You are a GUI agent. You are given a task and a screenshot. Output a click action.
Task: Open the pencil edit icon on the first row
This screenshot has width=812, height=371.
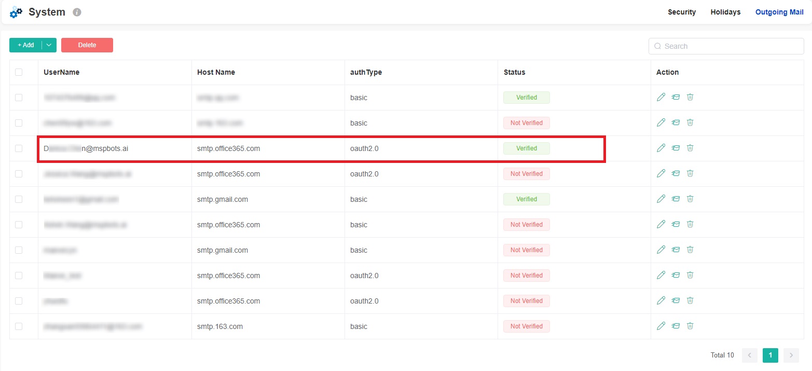click(x=661, y=97)
